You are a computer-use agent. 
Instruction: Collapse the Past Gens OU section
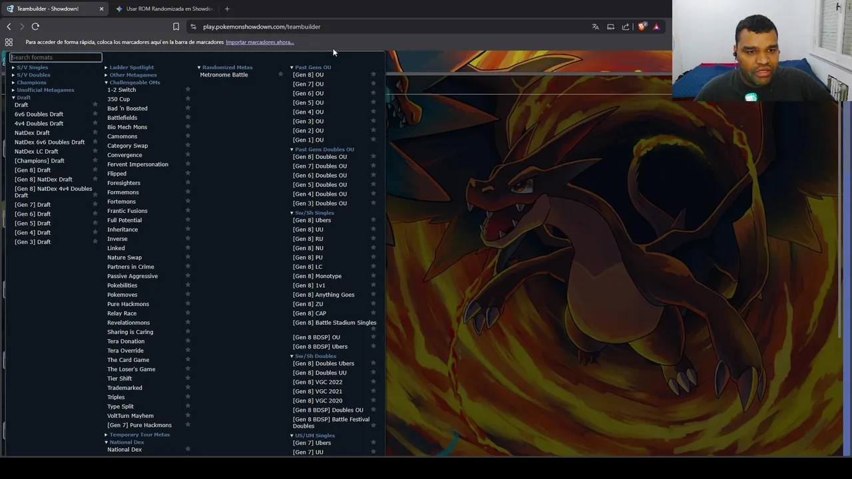click(x=311, y=67)
